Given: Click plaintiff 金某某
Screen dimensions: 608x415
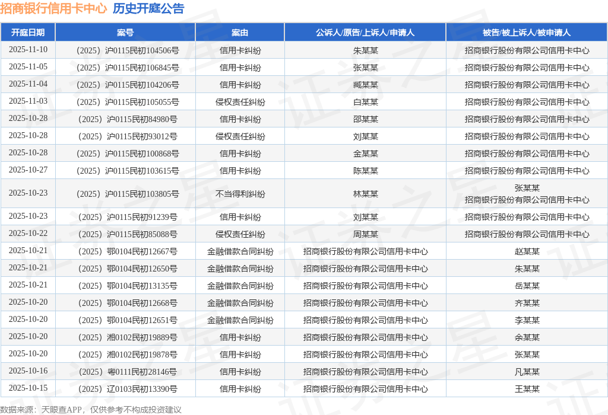Looking at the screenshot, I should [365, 154].
